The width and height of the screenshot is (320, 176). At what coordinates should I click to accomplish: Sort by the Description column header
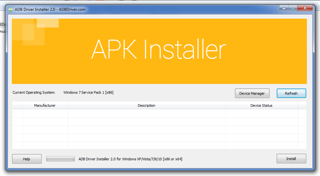tap(147, 105)
